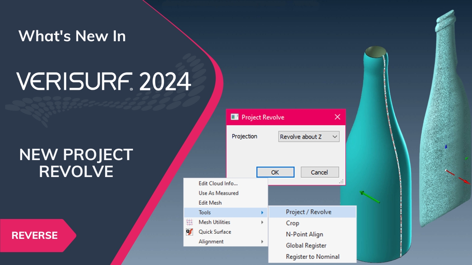Close the Project Revolve dialog
Viewport: 472px width, 265px height.
337,117
